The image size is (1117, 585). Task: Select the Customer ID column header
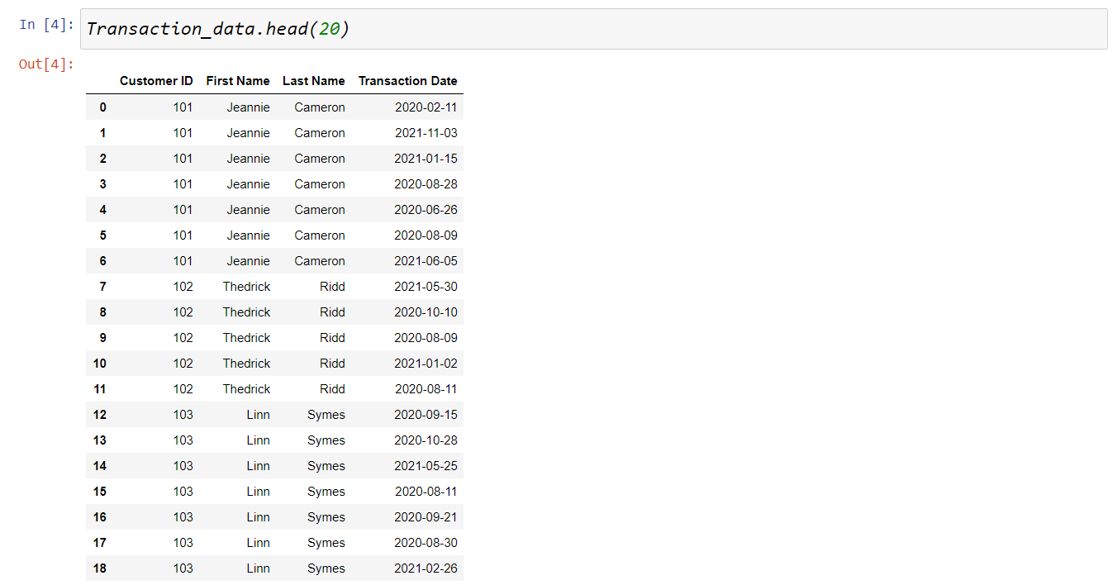[156, 81]
